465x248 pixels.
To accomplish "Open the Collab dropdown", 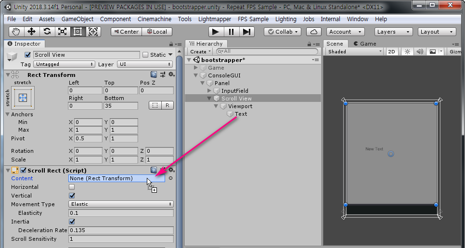I will (283, 32).
